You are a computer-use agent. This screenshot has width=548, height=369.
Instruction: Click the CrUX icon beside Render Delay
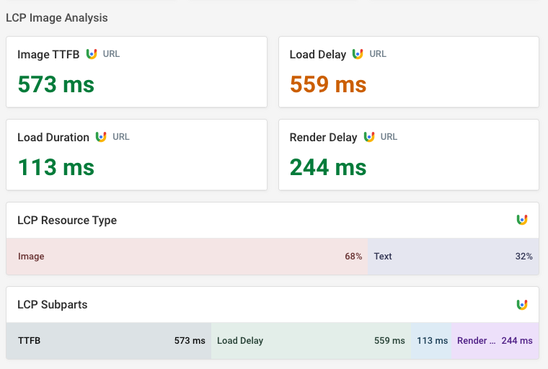[369, 137]
